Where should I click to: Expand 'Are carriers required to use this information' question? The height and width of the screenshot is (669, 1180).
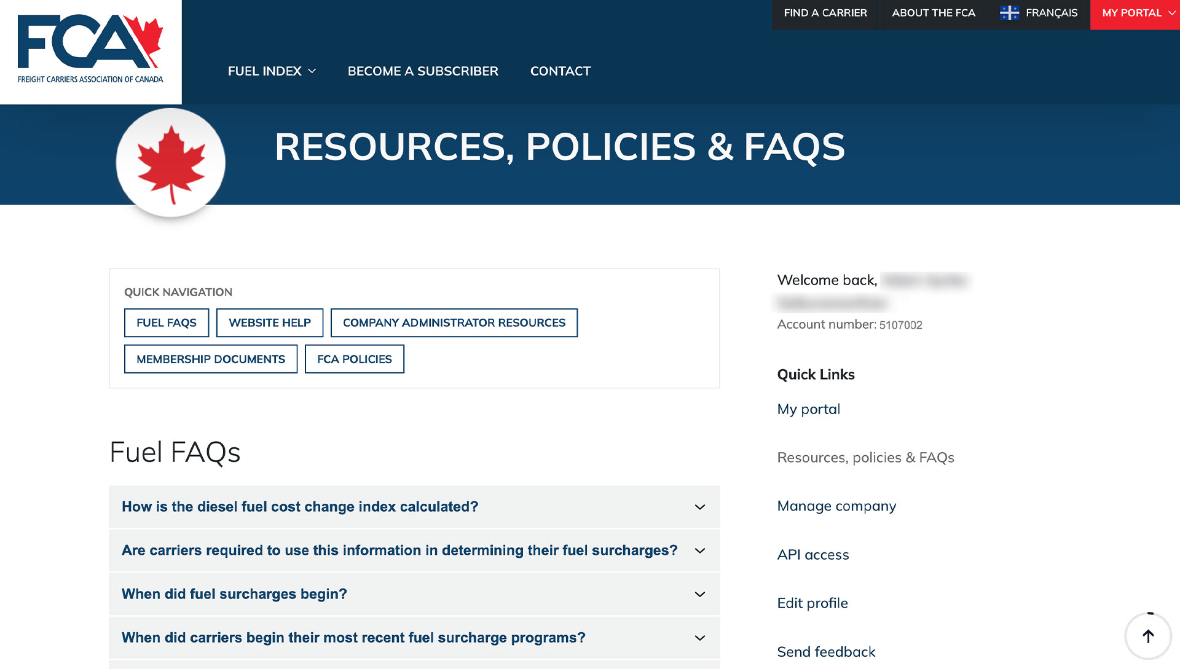414,550
